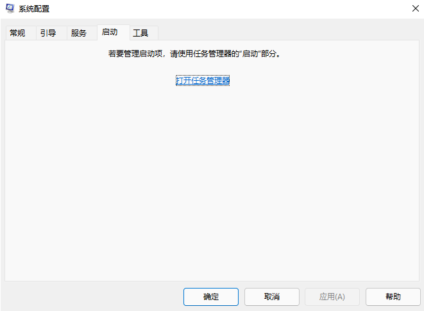Go to the 工具 tab
The width and height of the screenshot is (424, 311).
coord(141,33)
